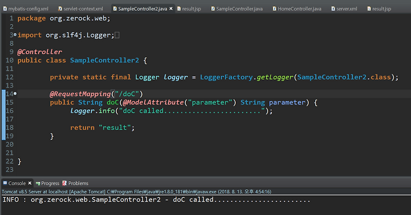Click the package org.zerock.web declaration
The width and height of the screenshot is (411, 215).
[64, 18]
